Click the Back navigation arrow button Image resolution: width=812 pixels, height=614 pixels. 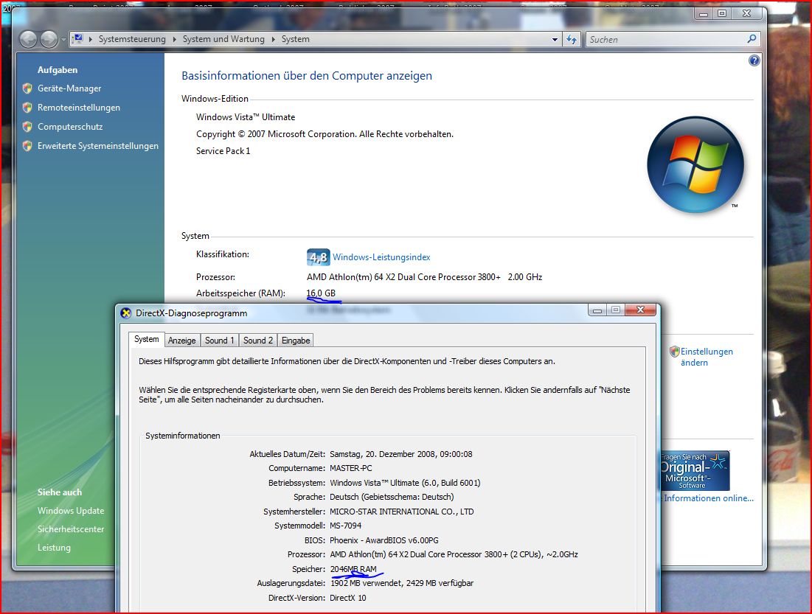tap(29, 39)
